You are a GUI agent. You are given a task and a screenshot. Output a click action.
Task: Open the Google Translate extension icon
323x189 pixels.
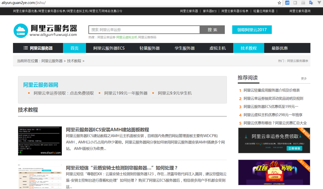(x=311, y=3)
